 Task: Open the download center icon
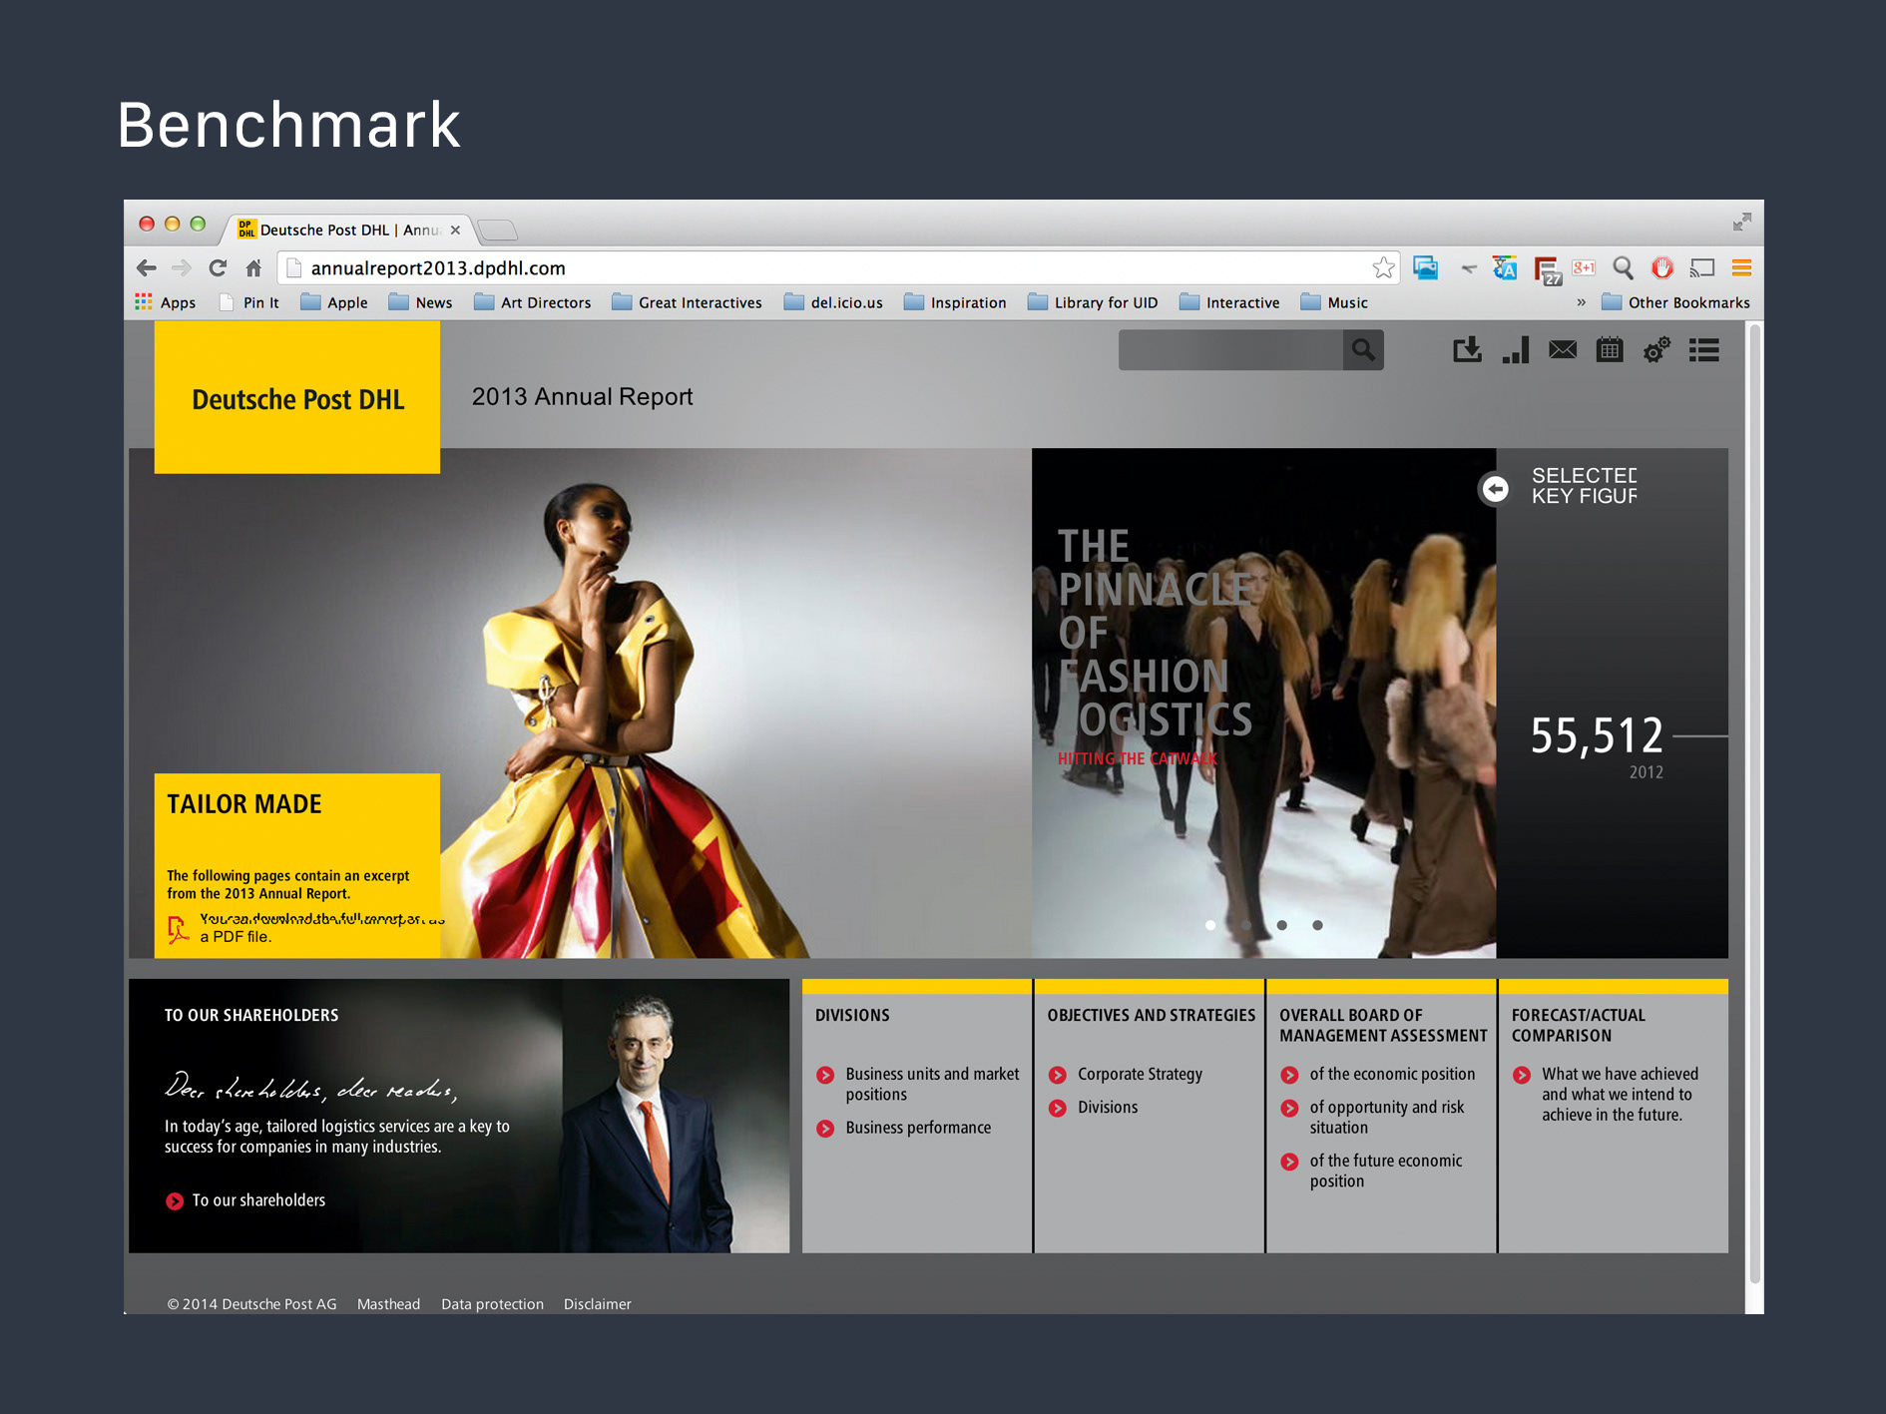[1467, 350]
